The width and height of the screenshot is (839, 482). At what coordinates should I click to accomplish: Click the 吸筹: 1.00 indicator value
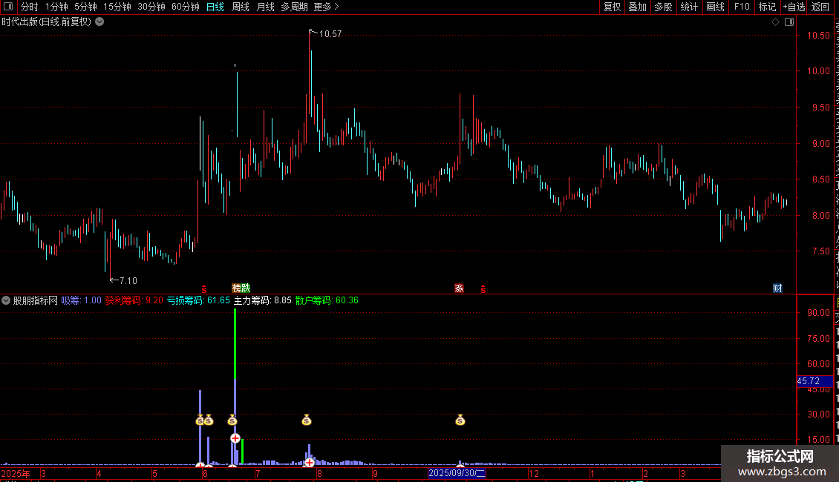point(82,301)
